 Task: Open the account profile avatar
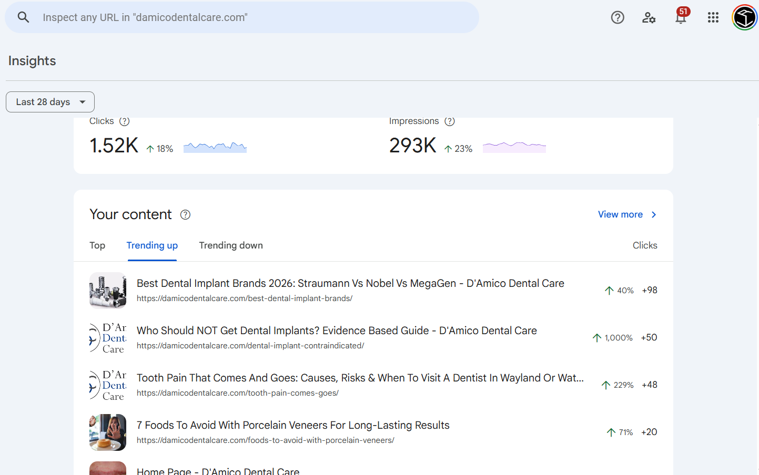[x=745, y=17]
